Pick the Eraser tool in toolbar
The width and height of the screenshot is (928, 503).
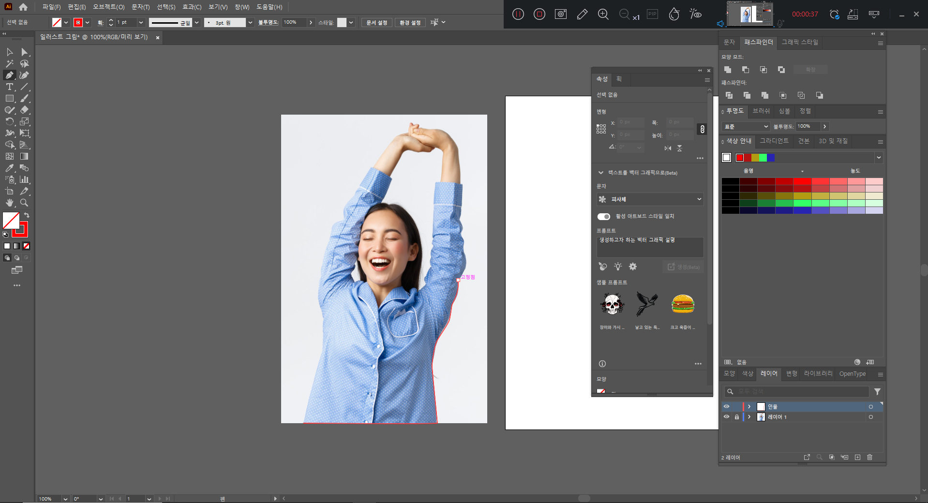click(x=24, y=110)
